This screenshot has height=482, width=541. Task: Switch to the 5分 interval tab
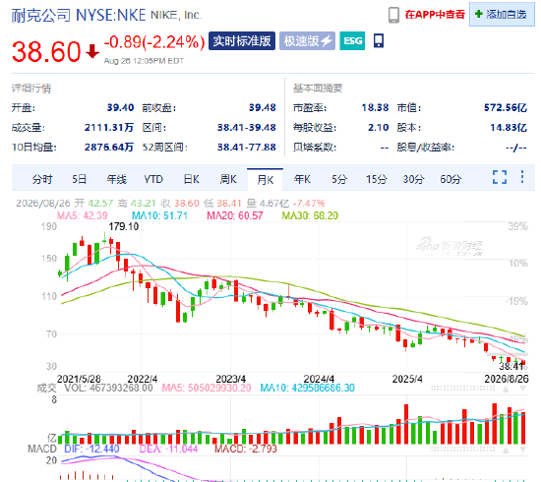(x=339, y=179)
